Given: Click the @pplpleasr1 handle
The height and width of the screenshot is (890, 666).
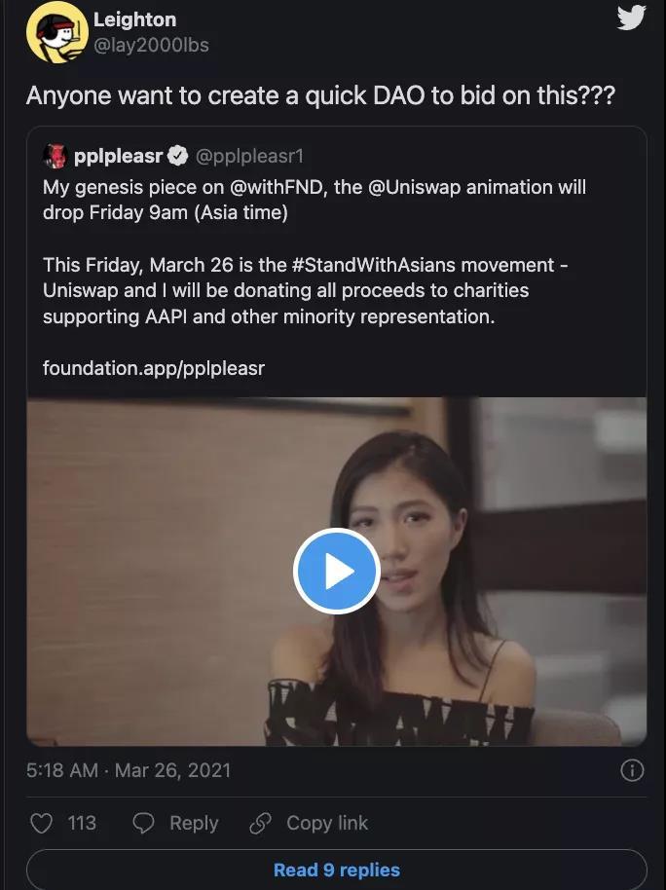Looking at the screenshot, I should tap(250, 156).
